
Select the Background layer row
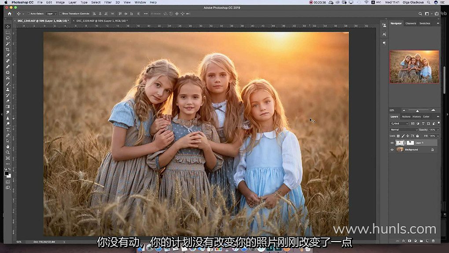point(414,150)
